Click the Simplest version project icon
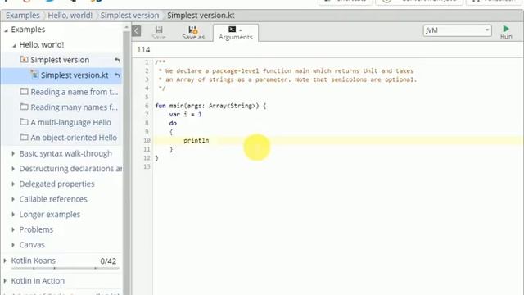524x295 pixels. pyautogui.click(x=24, y=60)
